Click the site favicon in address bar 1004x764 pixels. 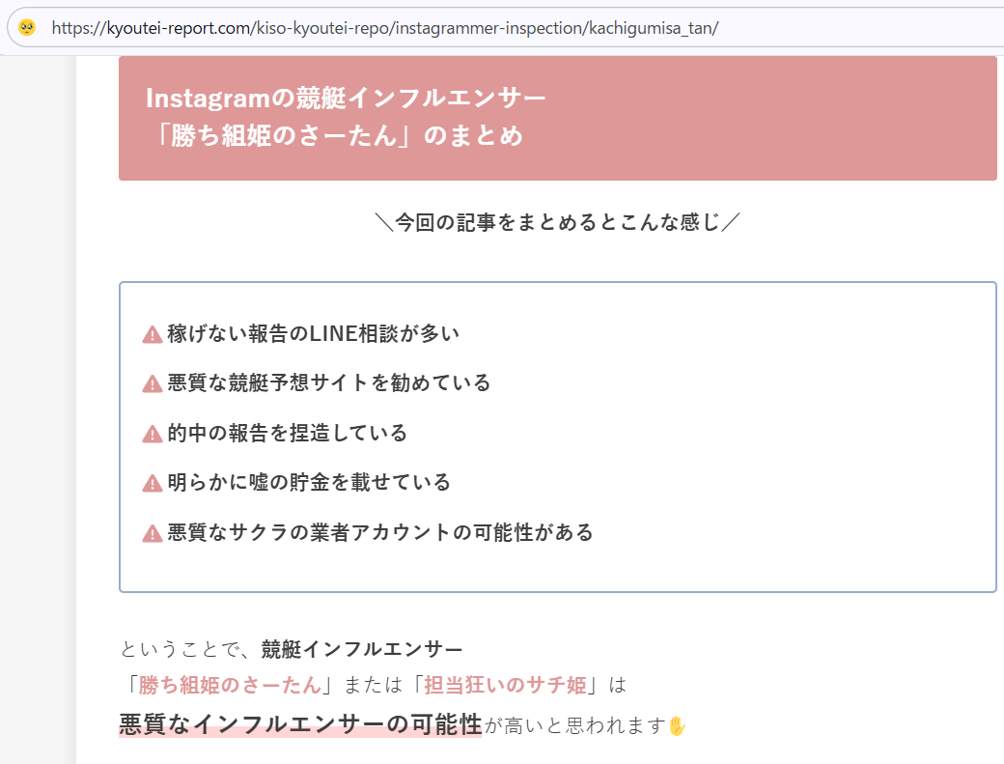[x=27, y=27]
